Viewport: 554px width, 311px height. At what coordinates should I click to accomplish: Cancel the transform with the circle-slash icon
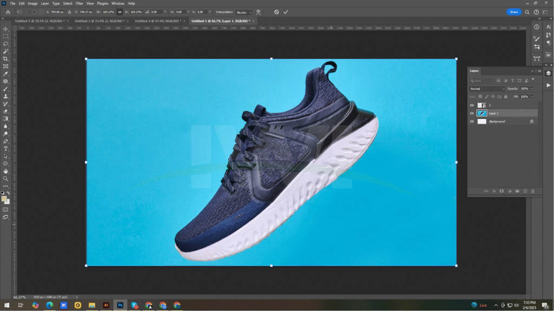276,12
